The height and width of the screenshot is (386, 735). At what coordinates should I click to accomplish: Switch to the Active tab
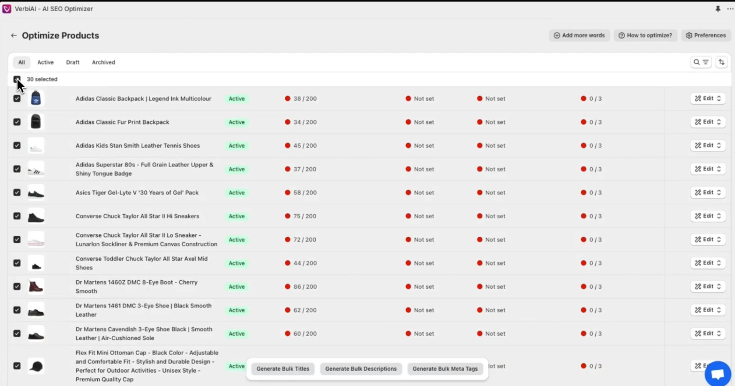[45, 62]
